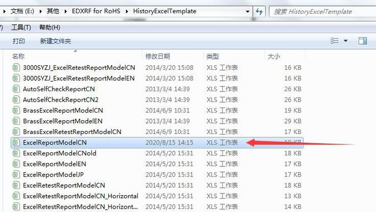Image resolution: width=376 pixels, height=212 pixels.
Task: Expand the view options dropdown arrow
Action: (x=345, y=41)
